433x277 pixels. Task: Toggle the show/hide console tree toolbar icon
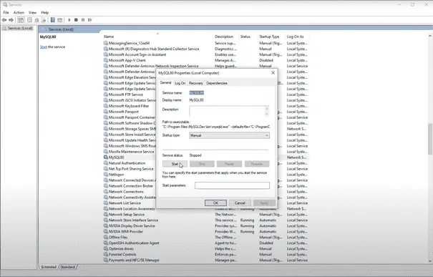click(x=21, y=20)
